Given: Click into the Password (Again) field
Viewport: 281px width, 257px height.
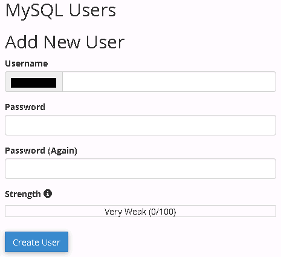Looking at the screenshot, I should click(x=140, y=169).
